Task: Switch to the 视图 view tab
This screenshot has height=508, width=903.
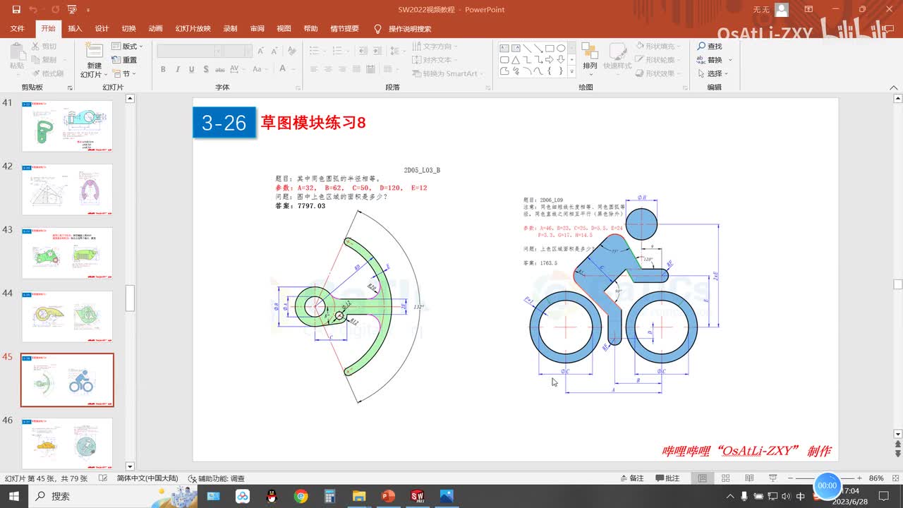Action: 284,29
